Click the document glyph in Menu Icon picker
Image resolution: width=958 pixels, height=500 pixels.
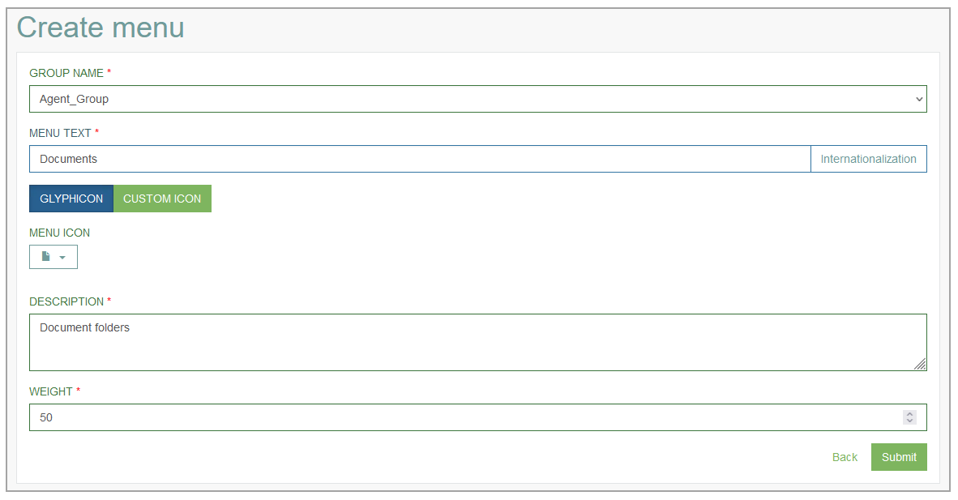[46, 257]
